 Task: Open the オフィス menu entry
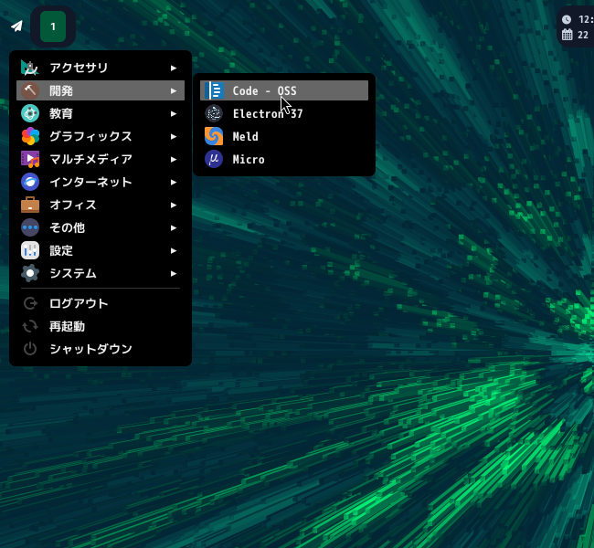101,205
